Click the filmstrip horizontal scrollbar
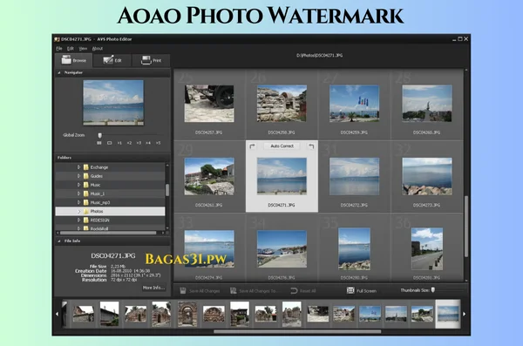523x346 pixels. (297, 332)
